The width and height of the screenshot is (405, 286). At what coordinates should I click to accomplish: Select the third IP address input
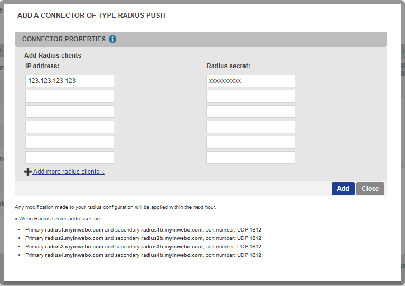tap(70, 112)
